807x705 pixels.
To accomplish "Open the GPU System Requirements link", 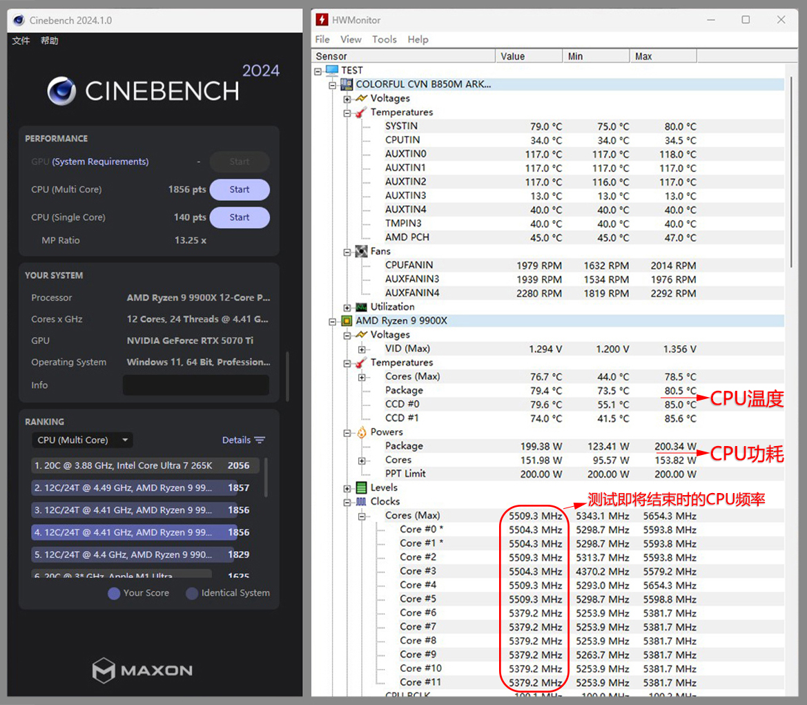I will [x=100, y=162].
